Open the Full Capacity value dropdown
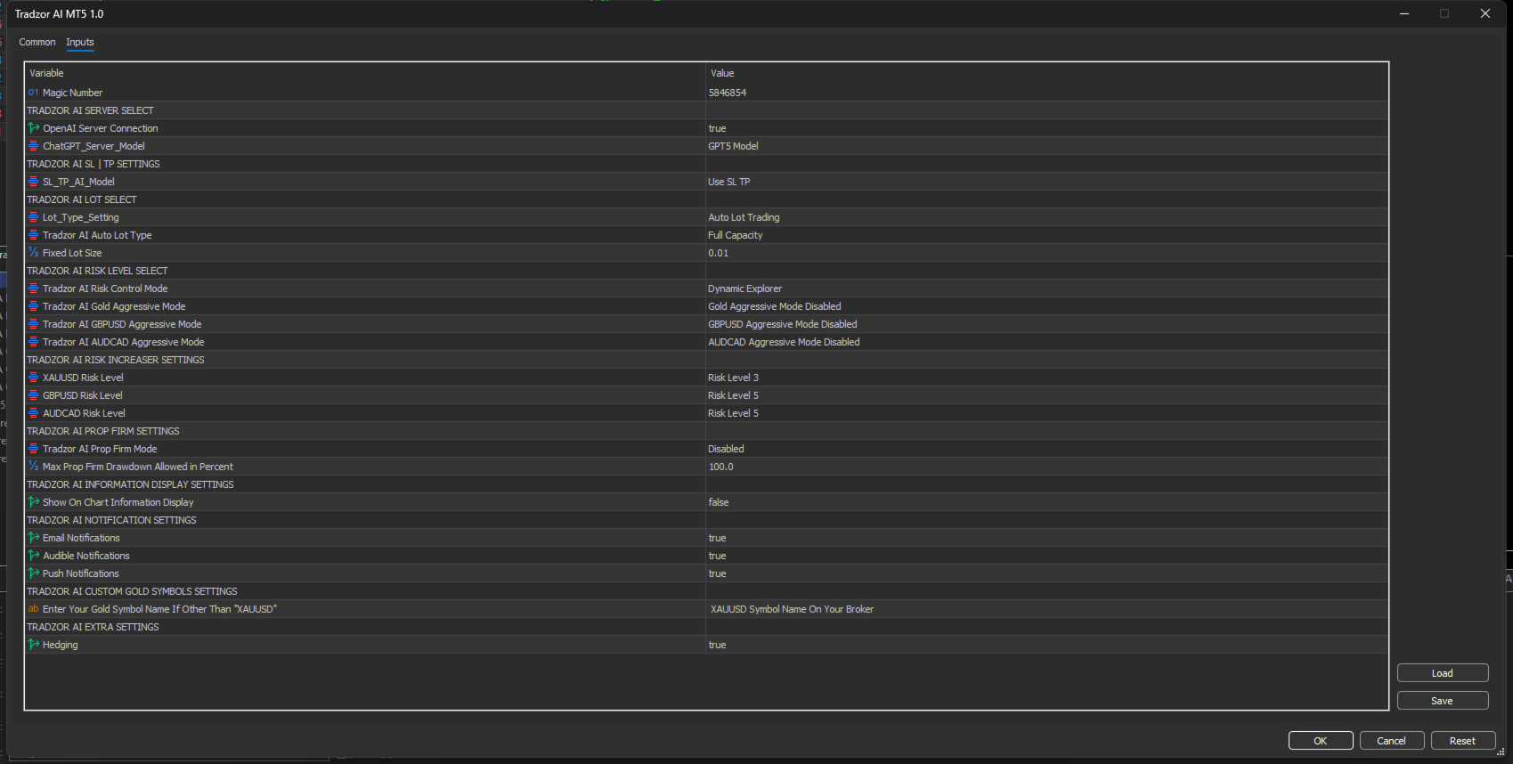Image resolution: width=1513 pixels, height=764 pixels. coord(1046,235)
